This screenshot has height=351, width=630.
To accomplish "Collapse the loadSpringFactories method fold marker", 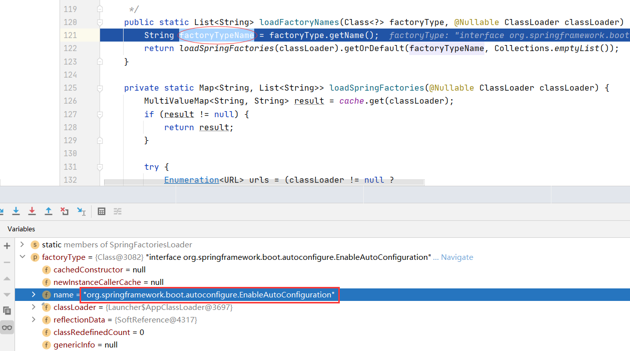I will (x=100, y=88).
